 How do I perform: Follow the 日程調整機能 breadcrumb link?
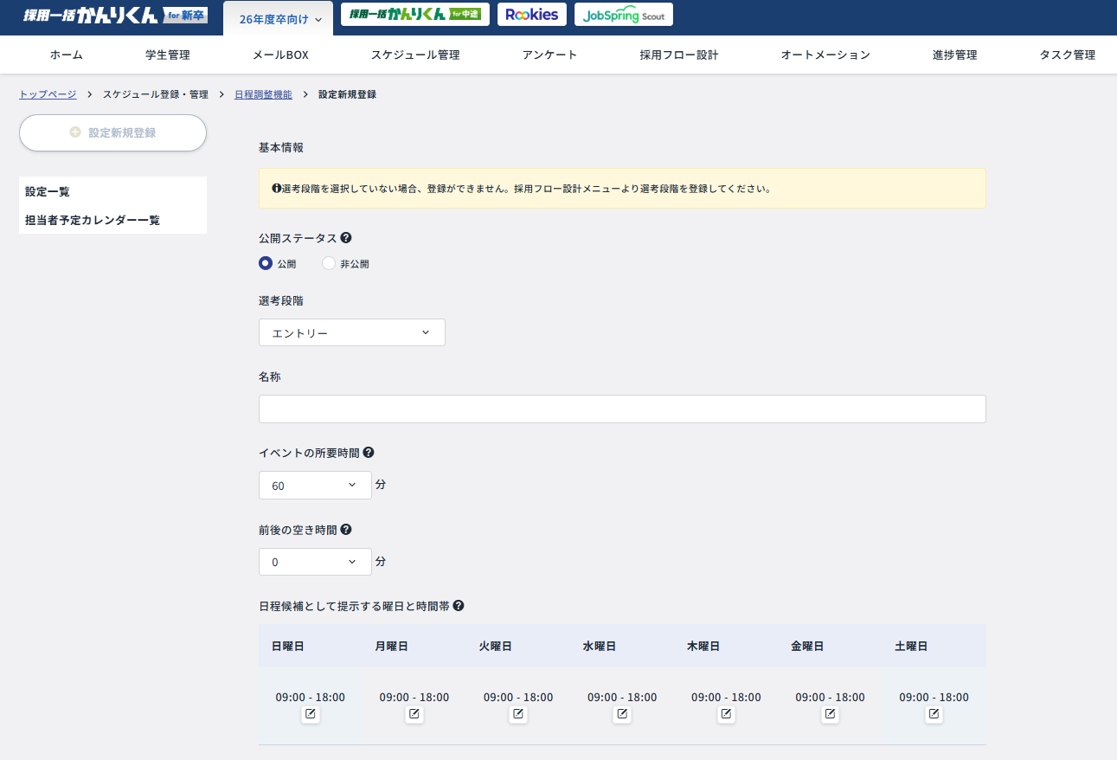point(263,94)
